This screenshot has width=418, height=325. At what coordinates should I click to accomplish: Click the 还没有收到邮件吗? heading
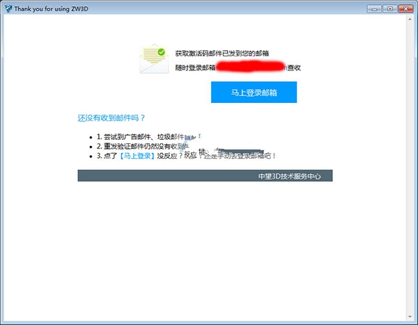(111, 118)
